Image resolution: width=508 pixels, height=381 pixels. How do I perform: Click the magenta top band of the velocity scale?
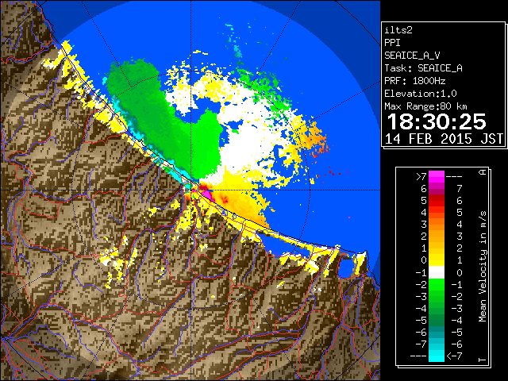tap(437, 177)
